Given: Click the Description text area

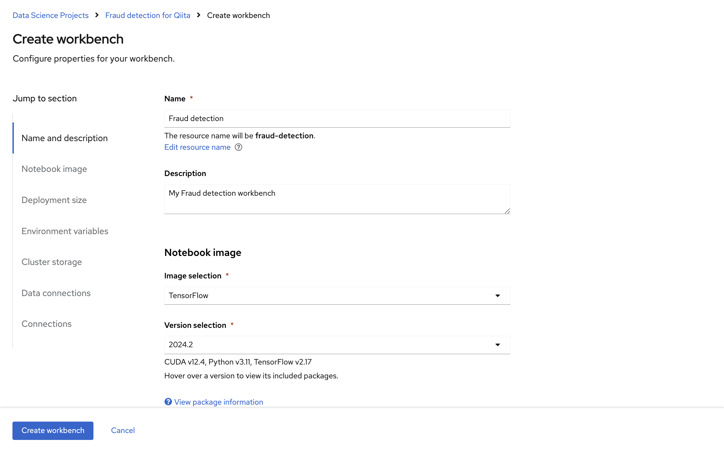Looking at the screenshot, I should (337, 199).
